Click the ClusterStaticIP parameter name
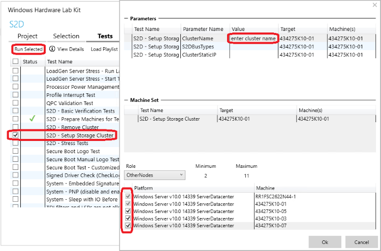Viewport: 381px width, 251px height. (x=199, y=55)
